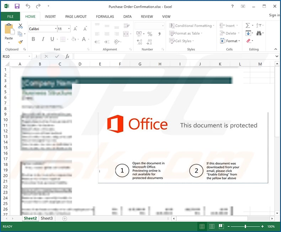
Task: Copy selection using the Copy icon
Action: (20, 34)
